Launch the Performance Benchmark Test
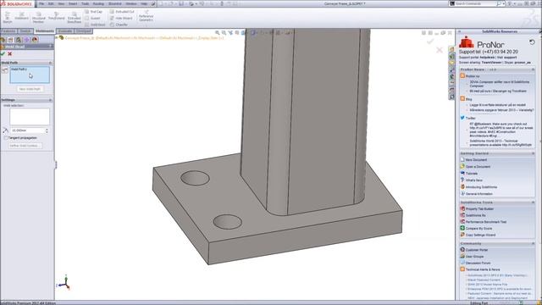The image size is (542, 305). (485, 222)
